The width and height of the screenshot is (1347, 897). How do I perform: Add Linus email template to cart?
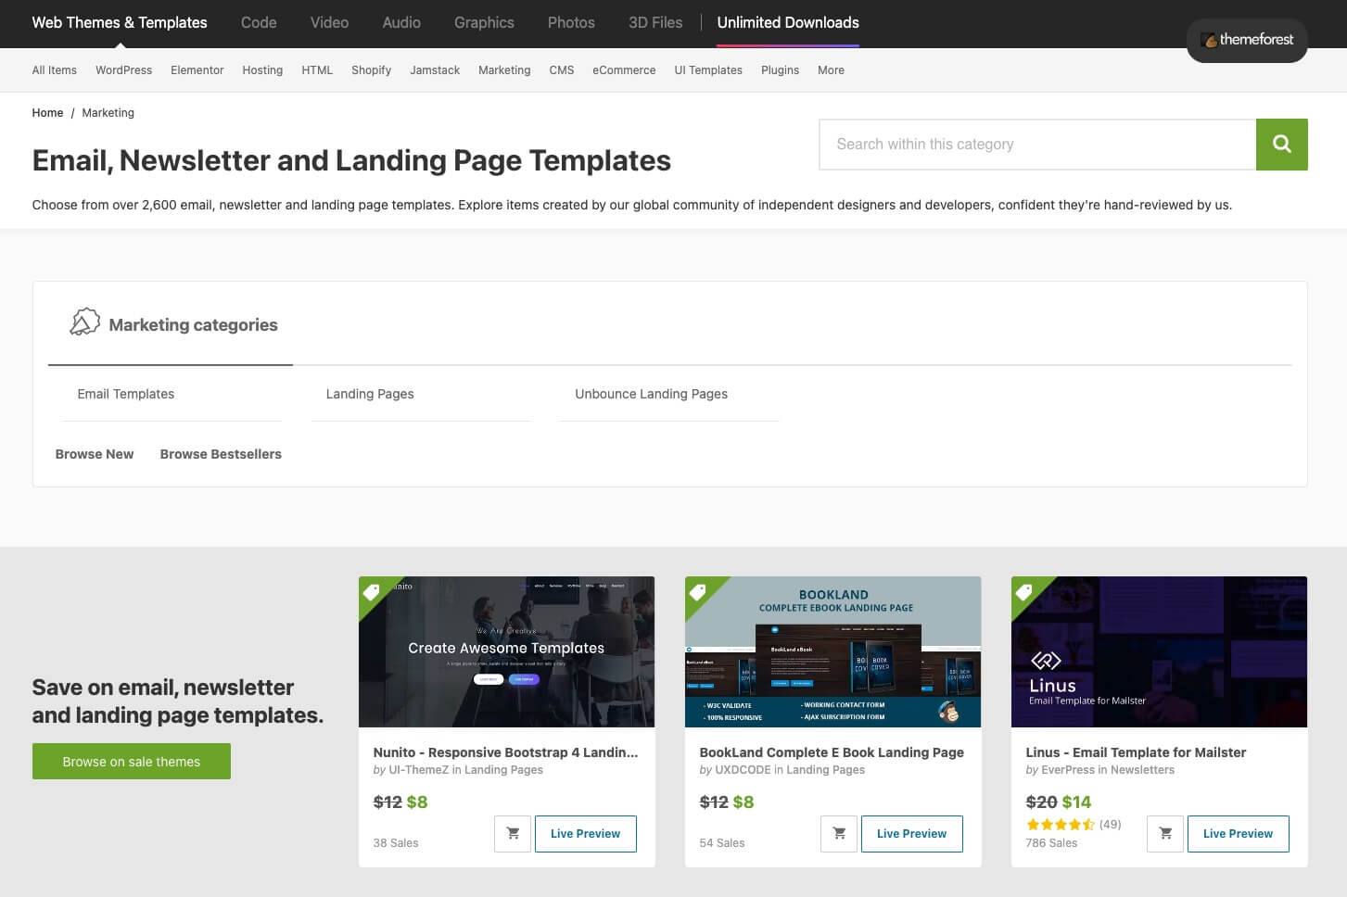[1165, 834]
